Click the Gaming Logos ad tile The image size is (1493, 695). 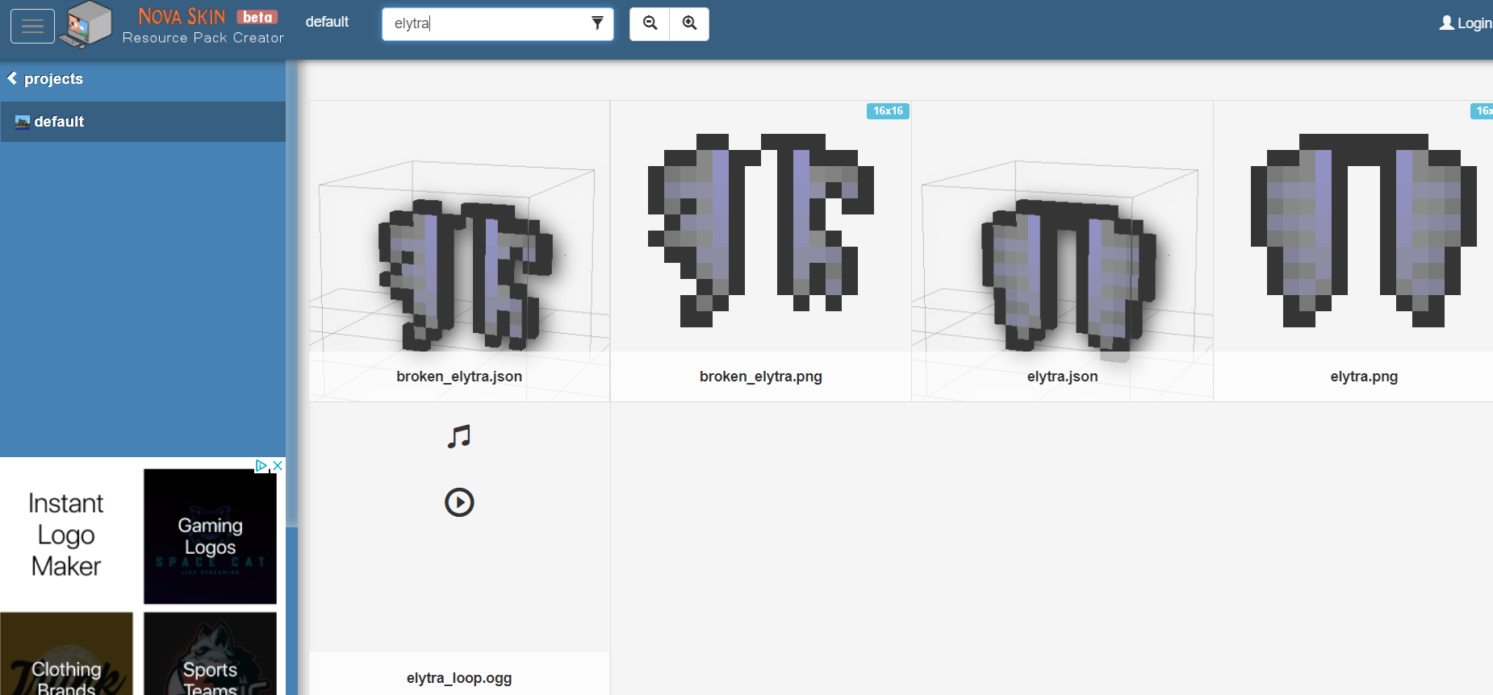(x=210, y=536)
